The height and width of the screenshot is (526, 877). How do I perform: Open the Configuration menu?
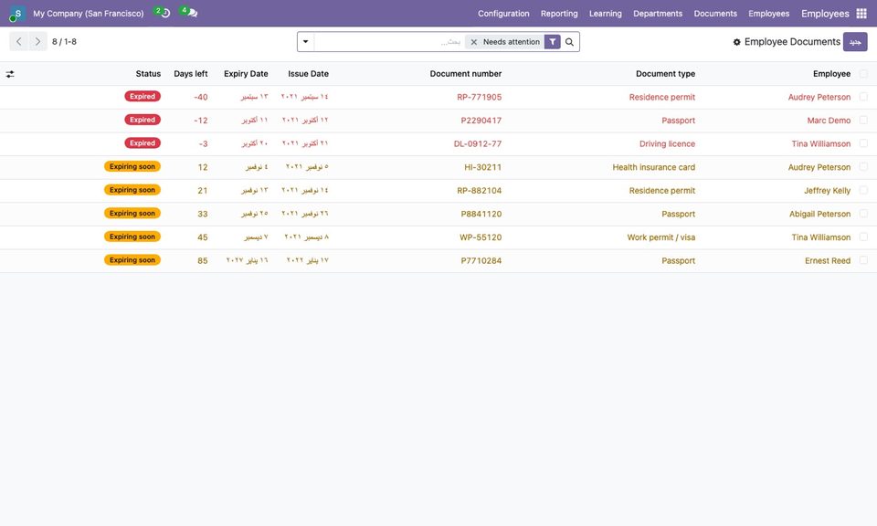click(x=503, y=14)
